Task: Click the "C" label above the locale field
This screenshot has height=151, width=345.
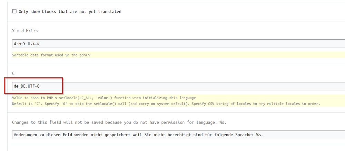Action: (13, 74)
